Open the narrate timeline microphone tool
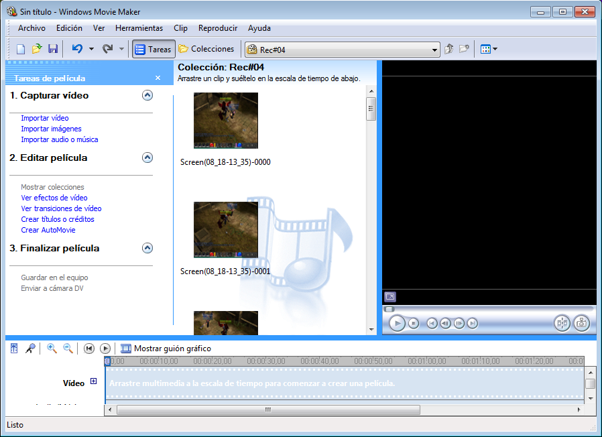The width and height of the screenshot is (602, 437). click(30, 349)
